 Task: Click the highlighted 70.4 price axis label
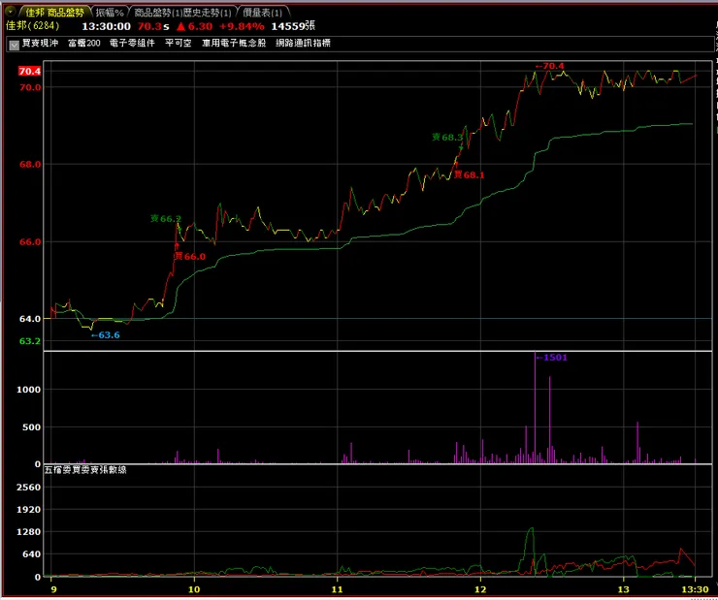[x=30, y=72]
